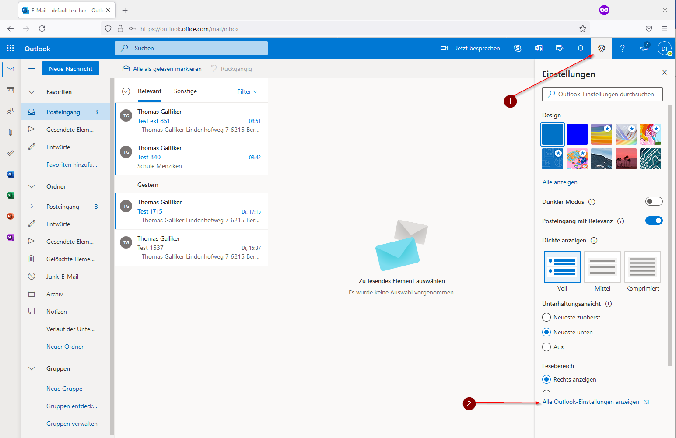
Task: Turn off Posteingang mit Relevanz switch
Action: coord(654,221)
